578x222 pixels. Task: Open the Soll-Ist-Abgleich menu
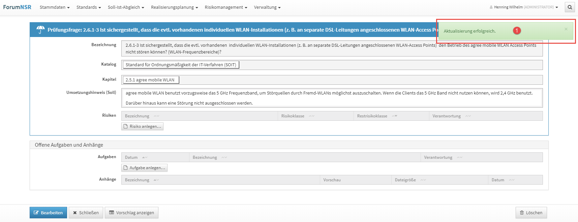pos(126,7)
